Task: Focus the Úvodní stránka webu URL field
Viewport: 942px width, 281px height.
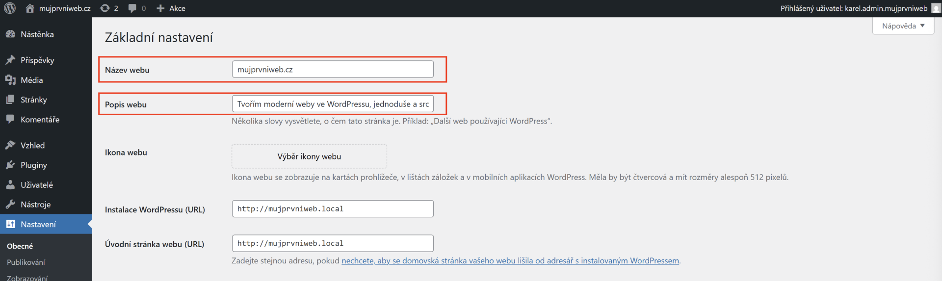Action: (x=333, y=243)
